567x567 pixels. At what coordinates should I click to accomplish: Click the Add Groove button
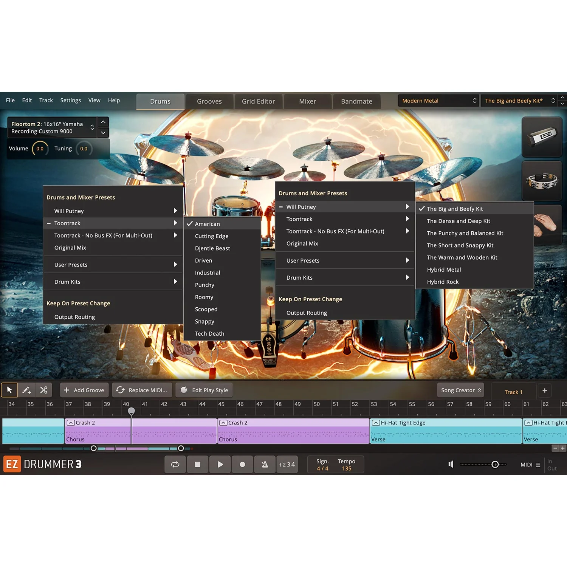pyautogui.click(x=84, y=390)
